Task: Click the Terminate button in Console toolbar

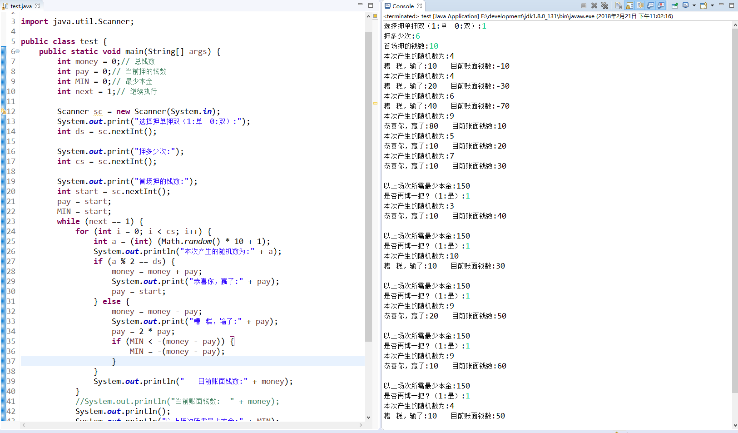Action: tap(584, 5)
